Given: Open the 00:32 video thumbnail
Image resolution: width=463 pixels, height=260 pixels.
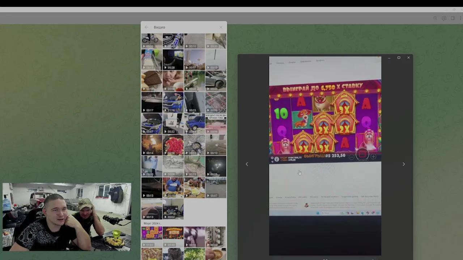Looking at the screenshot, I should [173, 123].
